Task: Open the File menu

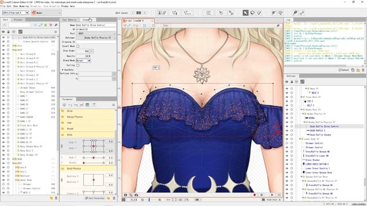Action: click(x=3, y=6)
